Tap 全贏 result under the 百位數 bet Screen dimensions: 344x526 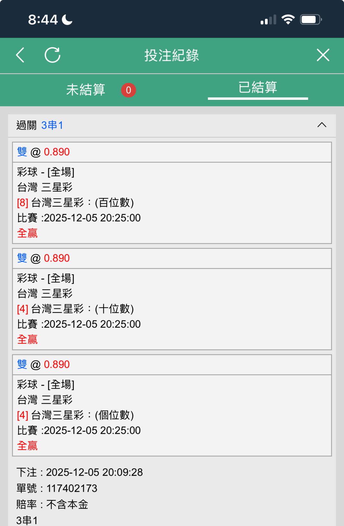[27, 233]
